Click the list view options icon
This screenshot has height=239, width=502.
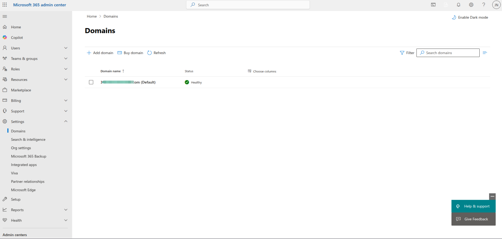point(485,53)
